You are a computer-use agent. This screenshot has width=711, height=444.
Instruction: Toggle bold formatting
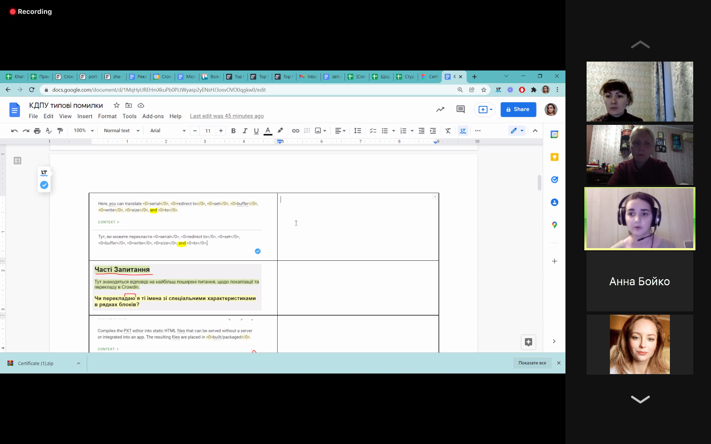click(233, 131)
